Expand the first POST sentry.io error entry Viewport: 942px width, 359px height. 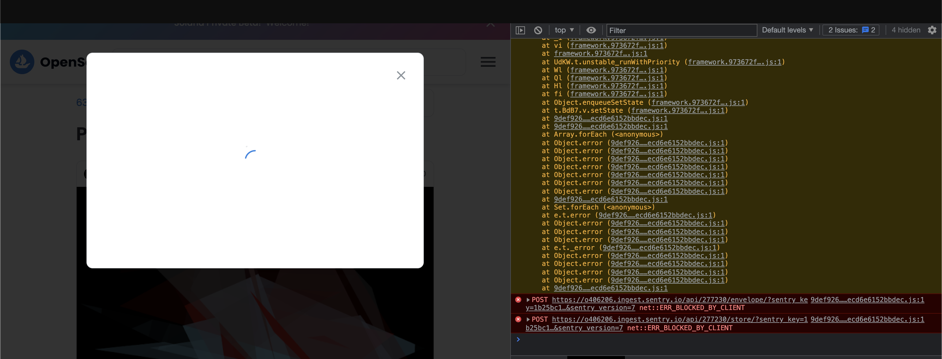528,300
